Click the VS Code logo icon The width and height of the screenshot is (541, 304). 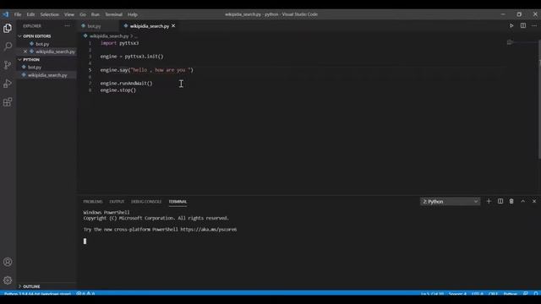coord(6,14)
